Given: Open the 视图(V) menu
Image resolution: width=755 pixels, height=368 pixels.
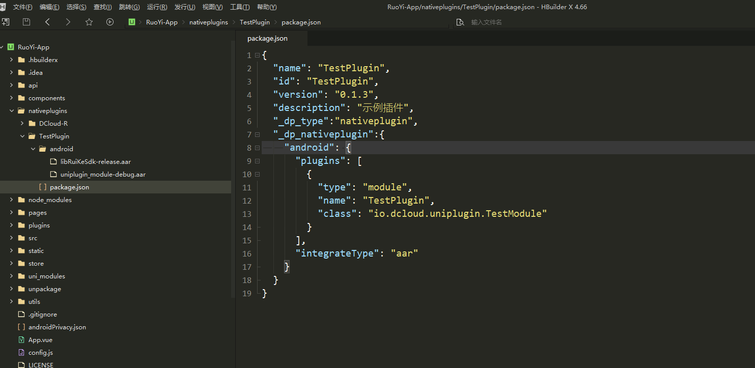Looking at the screenshot, I should (x=212, y=7).
